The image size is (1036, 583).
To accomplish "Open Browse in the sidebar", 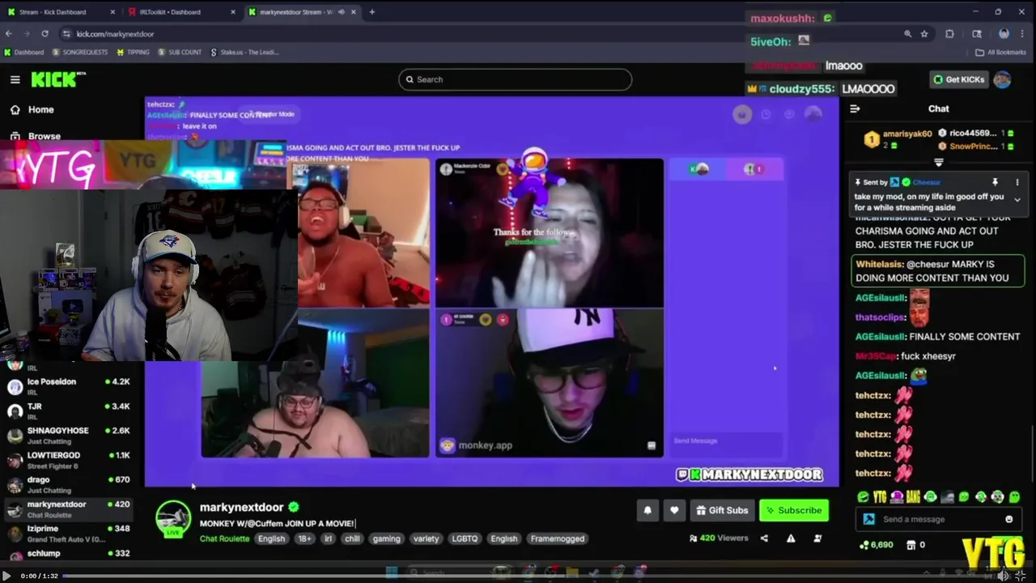I will pos(36,136).
